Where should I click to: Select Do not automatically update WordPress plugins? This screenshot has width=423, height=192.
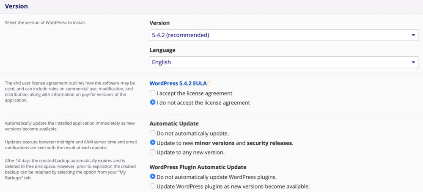click(153, 177)
